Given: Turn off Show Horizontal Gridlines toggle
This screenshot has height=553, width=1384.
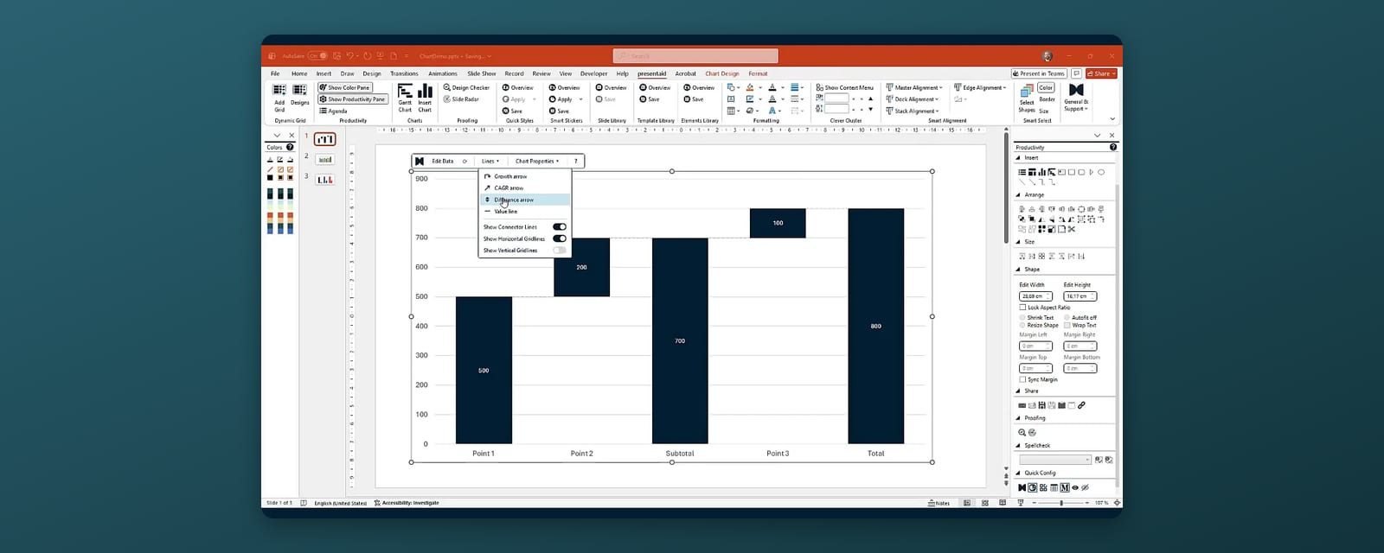Looking at the screenshot, I should [x=560, y=238].
